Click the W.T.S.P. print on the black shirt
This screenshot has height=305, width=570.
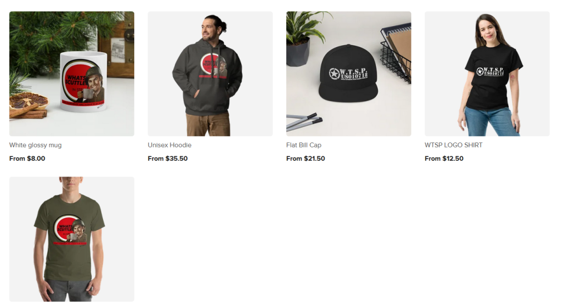tap(490, 71)
